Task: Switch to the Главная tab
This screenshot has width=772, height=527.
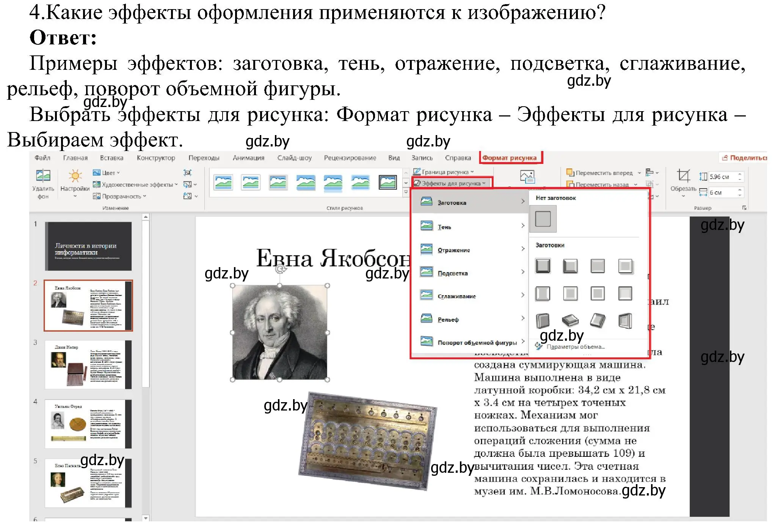Action: (75, 157)
